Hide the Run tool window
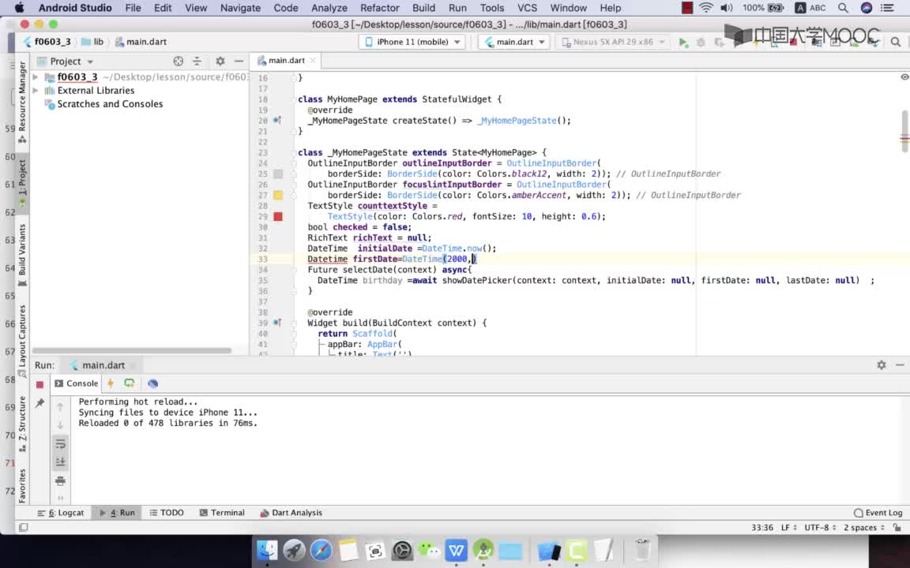Viewport: 910px width, 568px height. [x=900, y=364]
